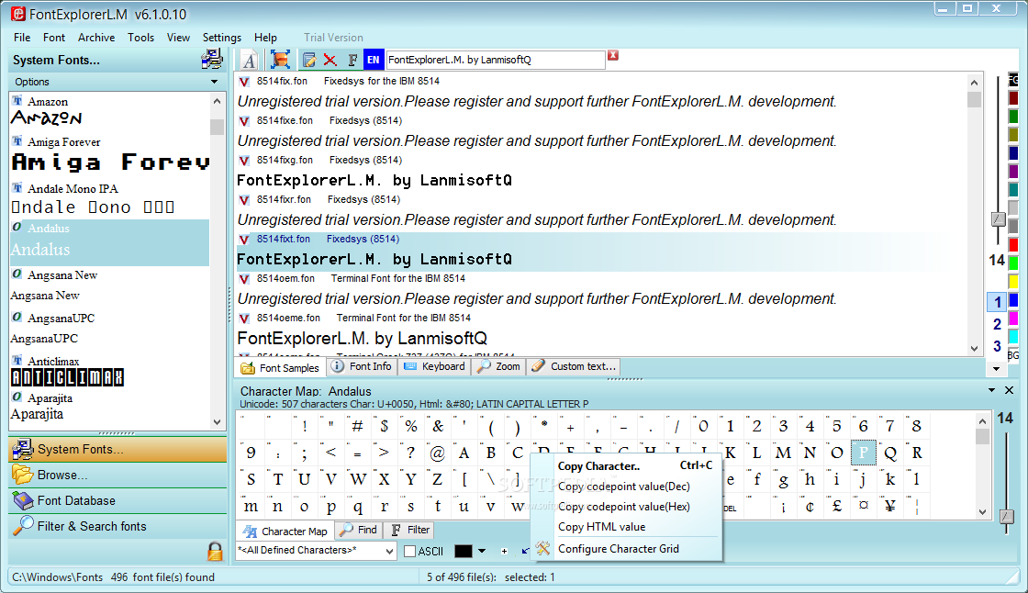Open the All Defined Characters combo box
Screen dimensions: 1028x593
point(316,551)
